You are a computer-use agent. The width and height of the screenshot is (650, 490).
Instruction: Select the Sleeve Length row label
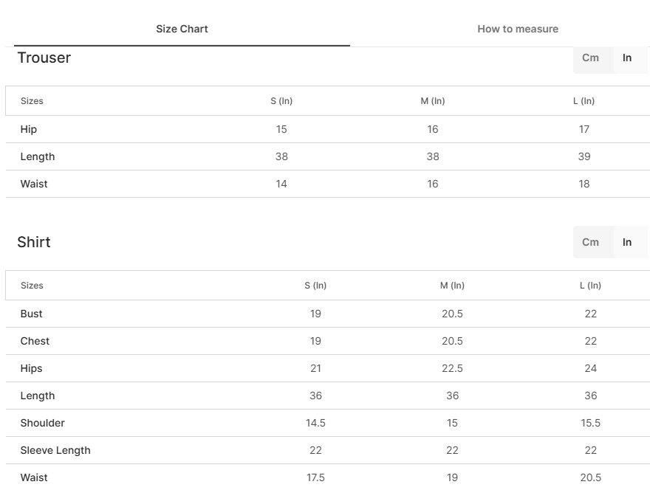tap(55, 450)
